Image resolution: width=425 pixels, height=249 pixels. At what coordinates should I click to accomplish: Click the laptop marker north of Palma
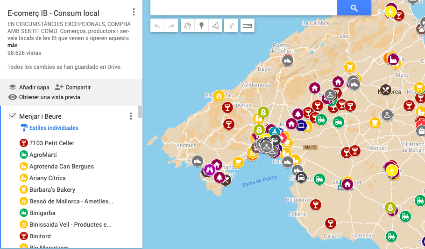[x=301, y=126]
